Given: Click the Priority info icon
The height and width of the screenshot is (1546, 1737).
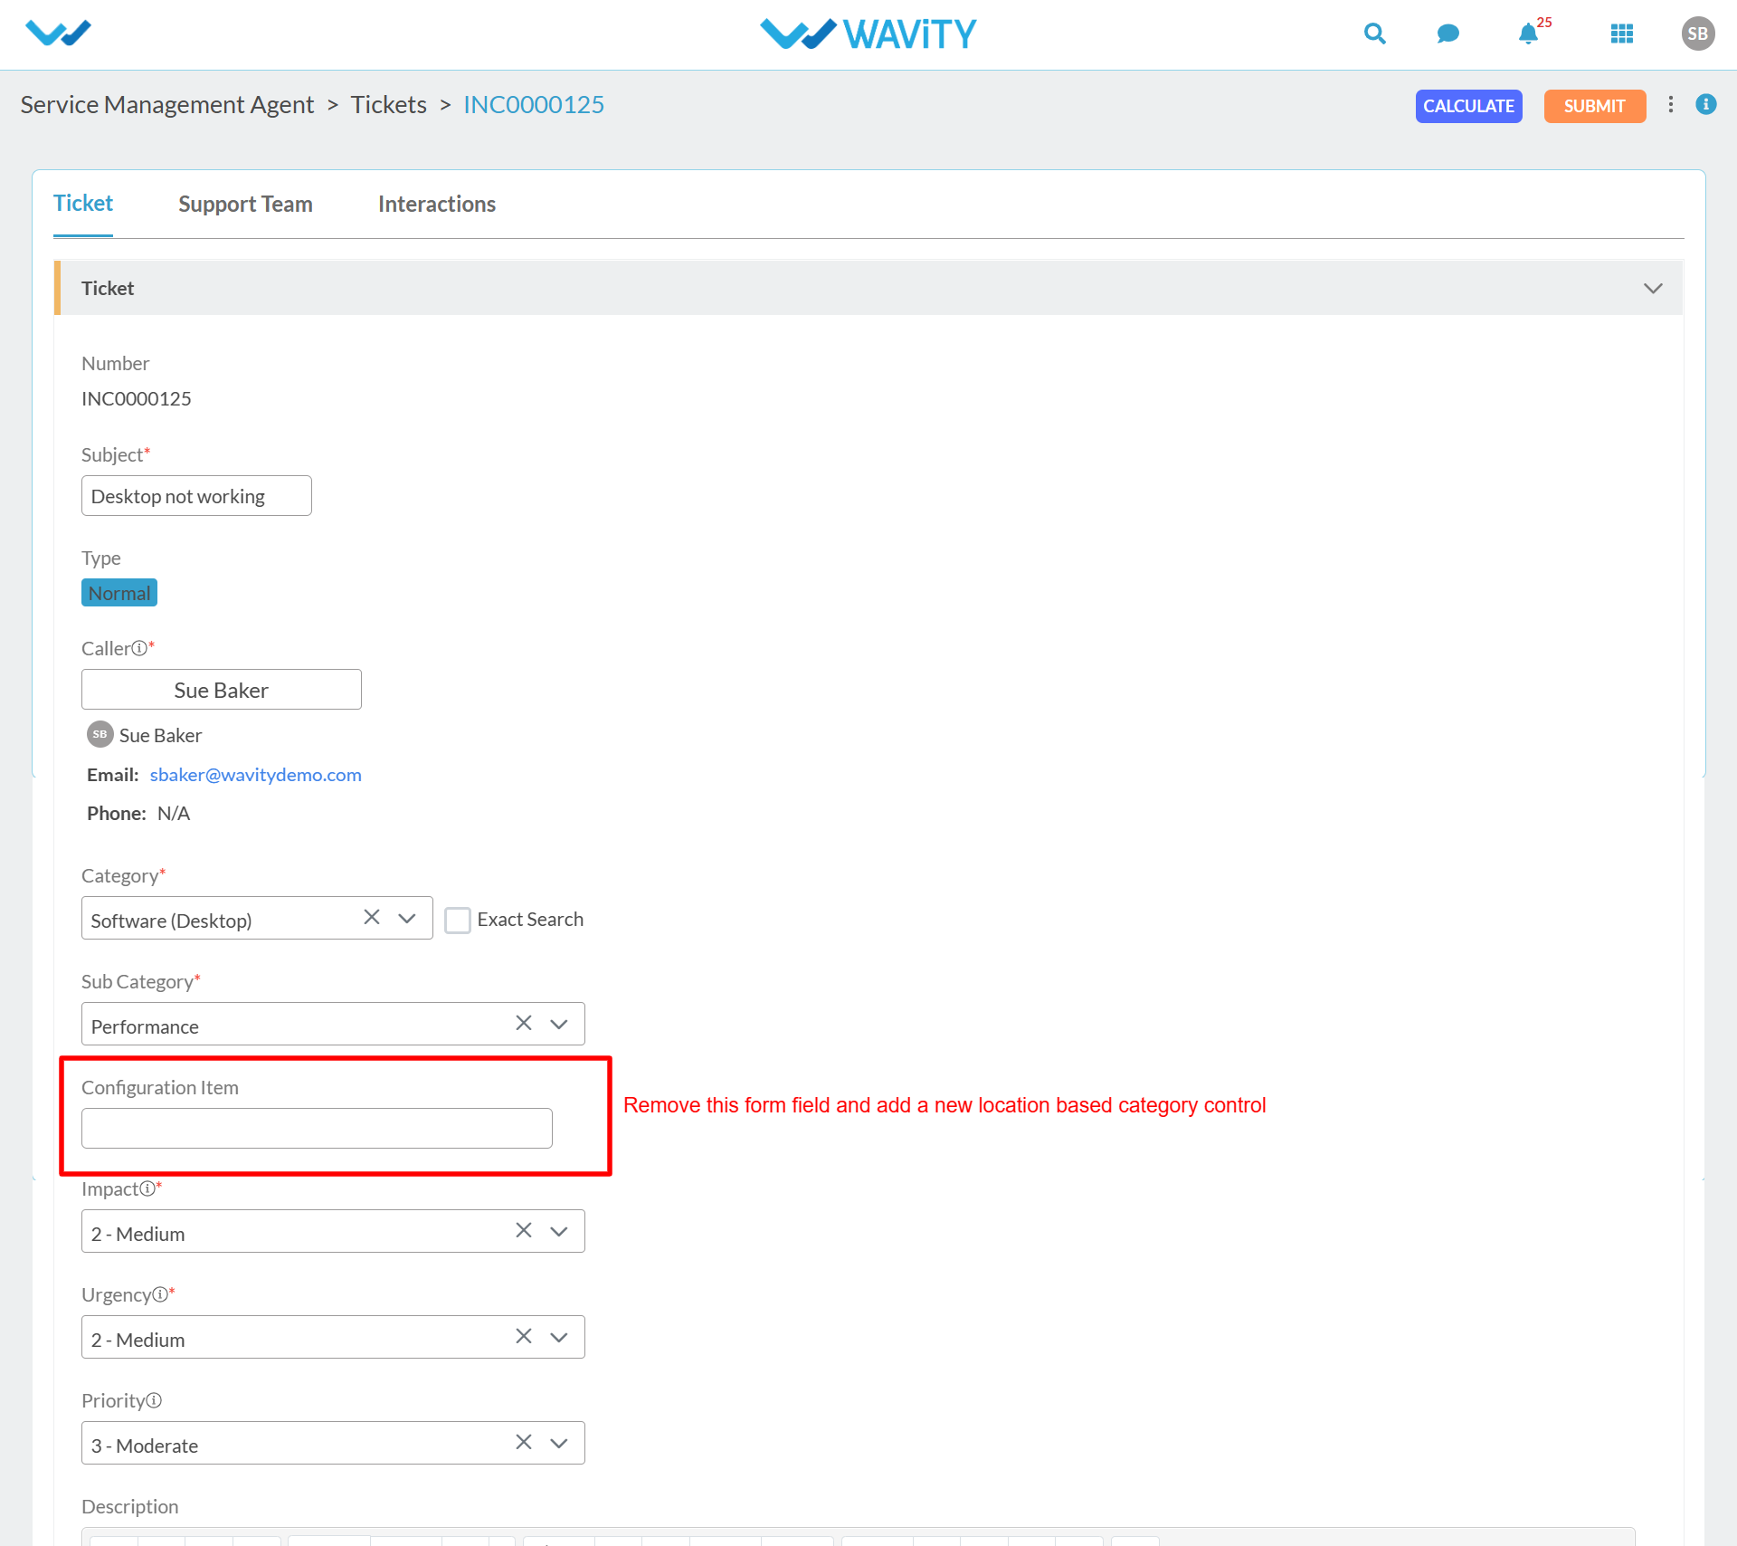Looking at the screenshot, I should click(x=154, y=1400).
